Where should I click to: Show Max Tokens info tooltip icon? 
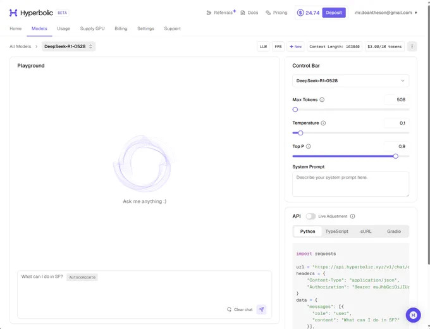point(322,99)
